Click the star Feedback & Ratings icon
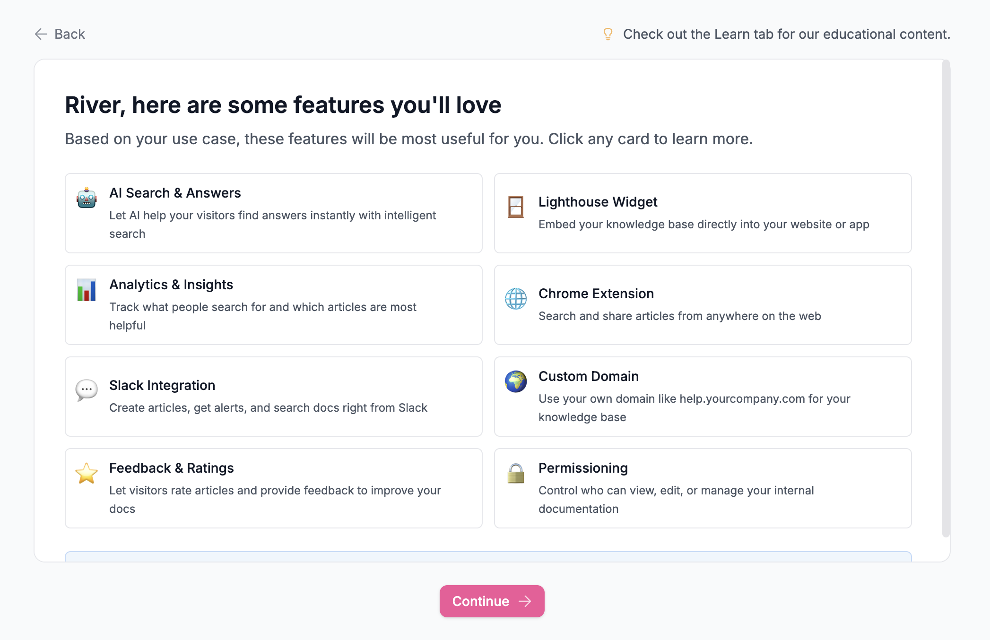This screenshot has height=640, width=990. pyautogui.click(x=87, y=473)
